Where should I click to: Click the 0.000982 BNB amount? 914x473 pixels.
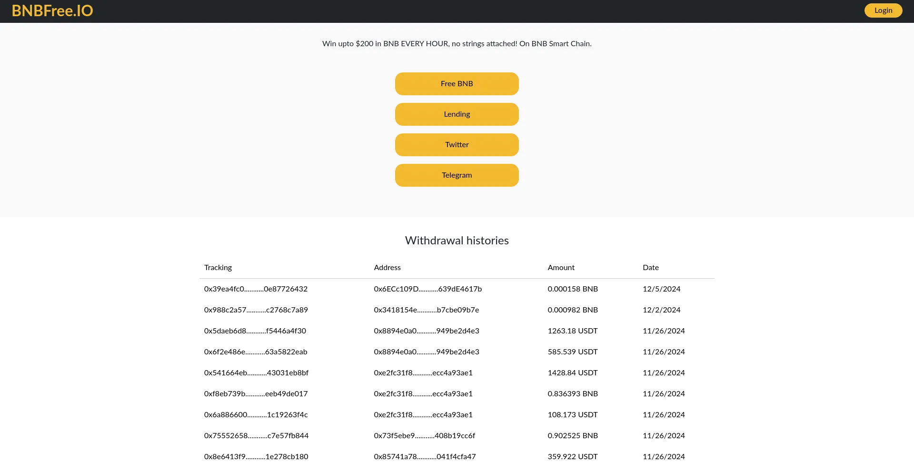point(573,310)
